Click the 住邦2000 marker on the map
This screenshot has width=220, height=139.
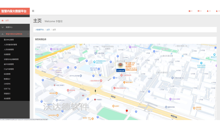point(57,100)
